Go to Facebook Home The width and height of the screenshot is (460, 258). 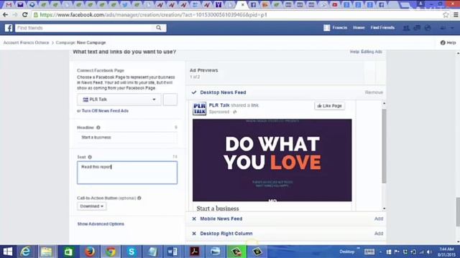[359, 27]
